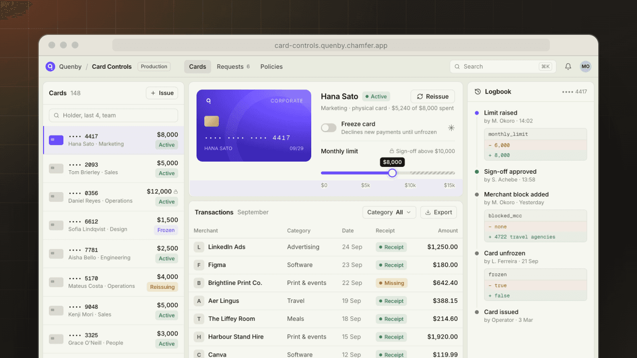The height and width of the screenshot is (358, 637).
Task: Click the Active badge beside Hana Sato heading
Action: [376, 96]
